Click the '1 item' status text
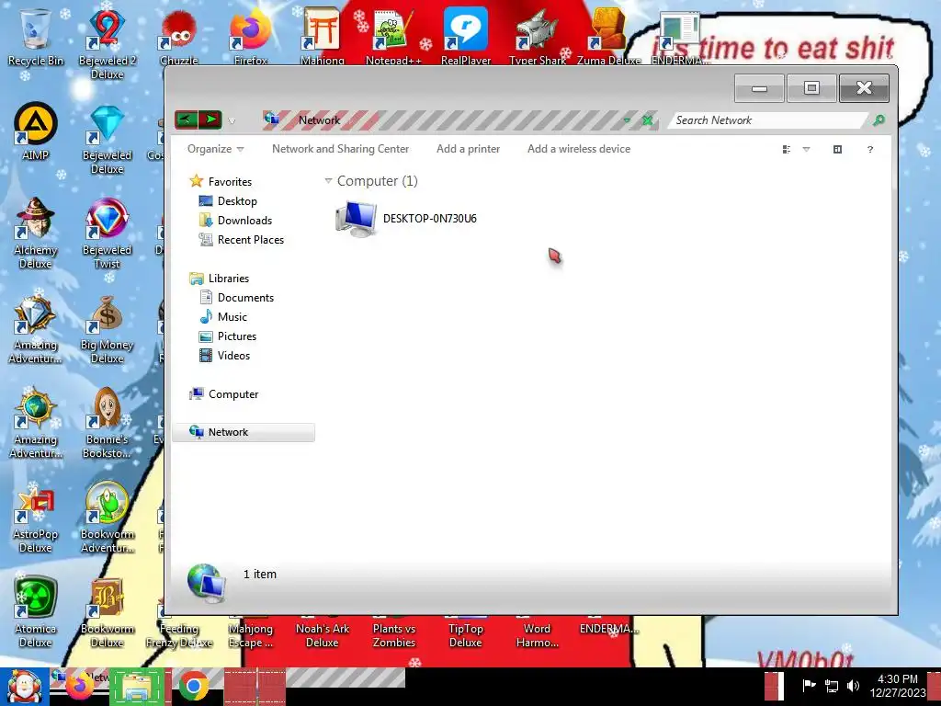Image resolution: width=941 pixels, height=706 pixels. (x=260, y=574)
